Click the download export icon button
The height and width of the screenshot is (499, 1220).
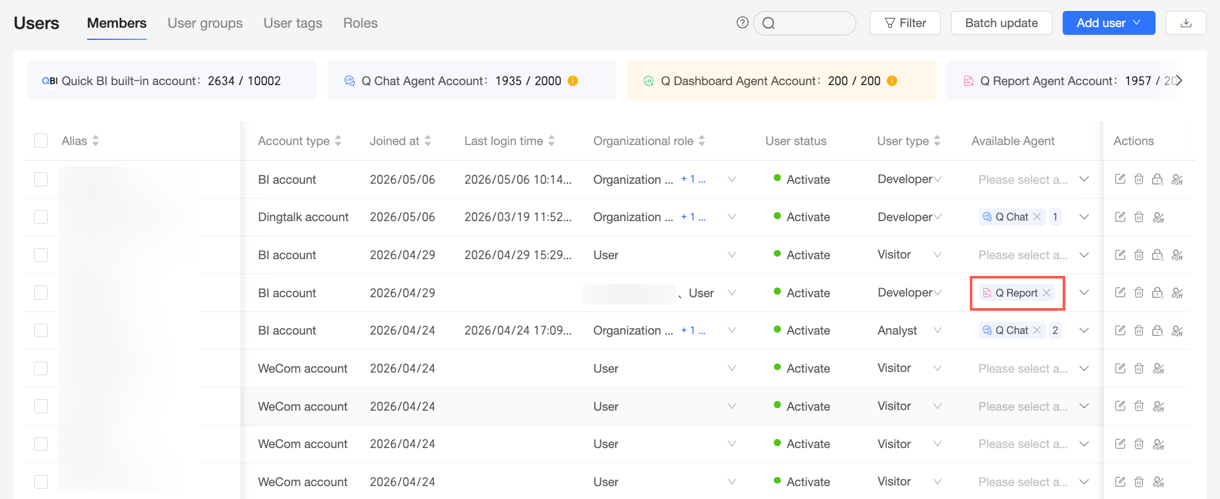click(x=1185, y=23)
